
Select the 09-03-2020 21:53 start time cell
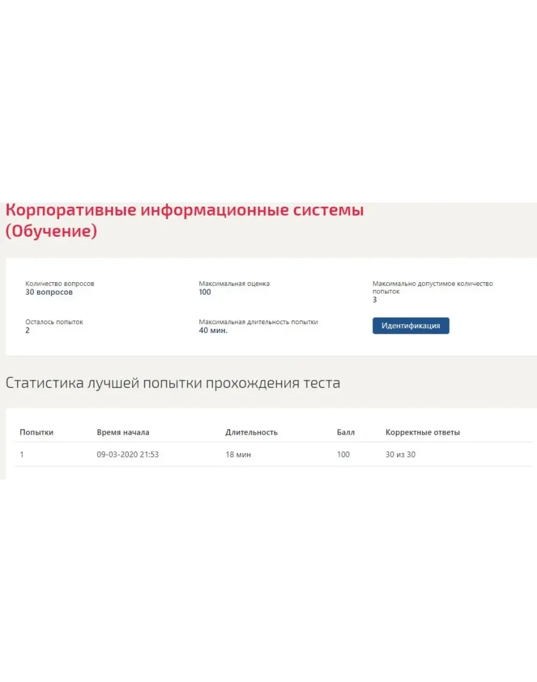pos(127,455)
